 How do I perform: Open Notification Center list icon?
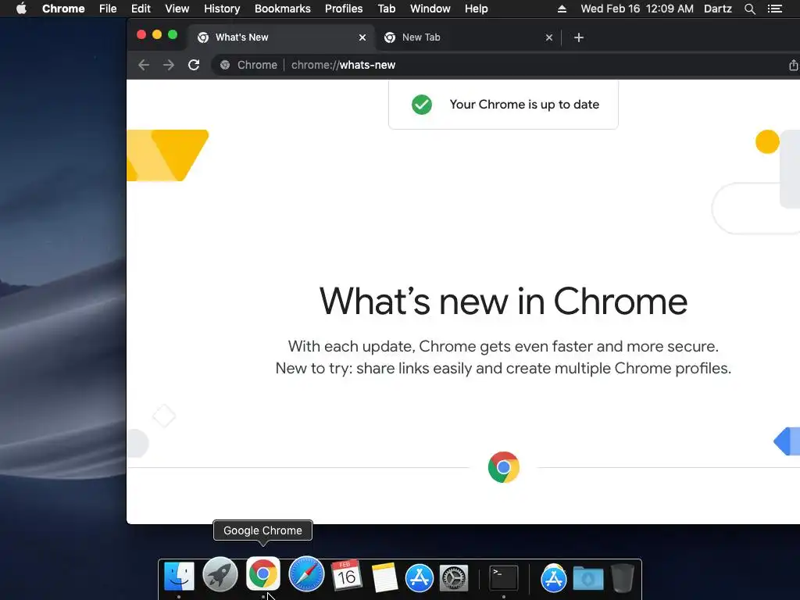[775, 9]
